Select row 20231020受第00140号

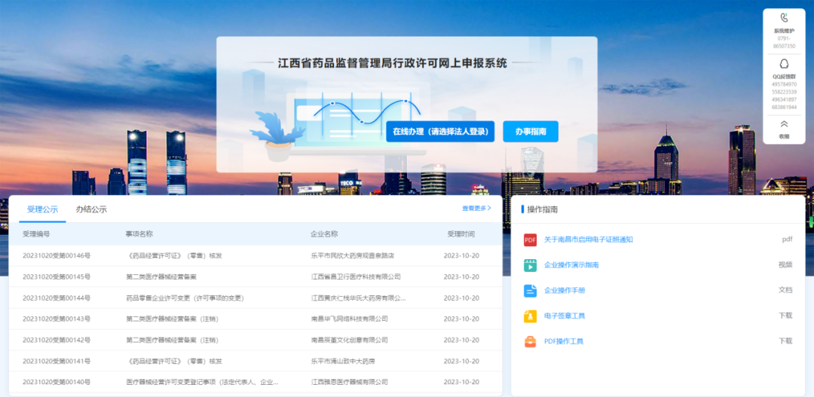[256, 382]
